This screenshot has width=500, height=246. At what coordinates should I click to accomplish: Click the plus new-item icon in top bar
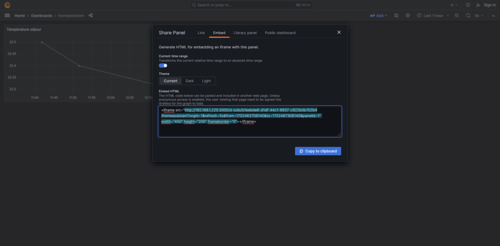[x=452, y=5]
